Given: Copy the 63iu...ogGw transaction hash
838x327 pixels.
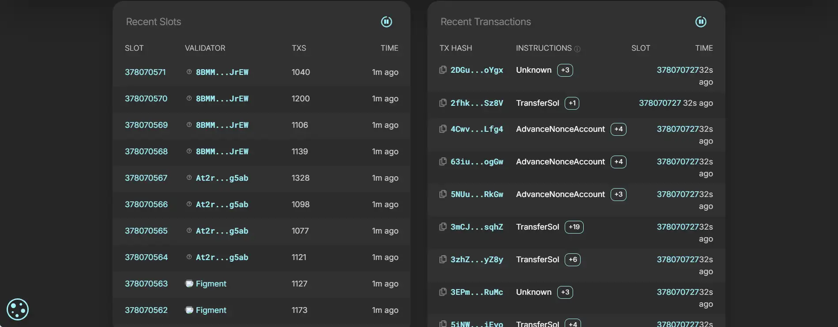Looking at the screenshot, I should click(x=443, y=162).
